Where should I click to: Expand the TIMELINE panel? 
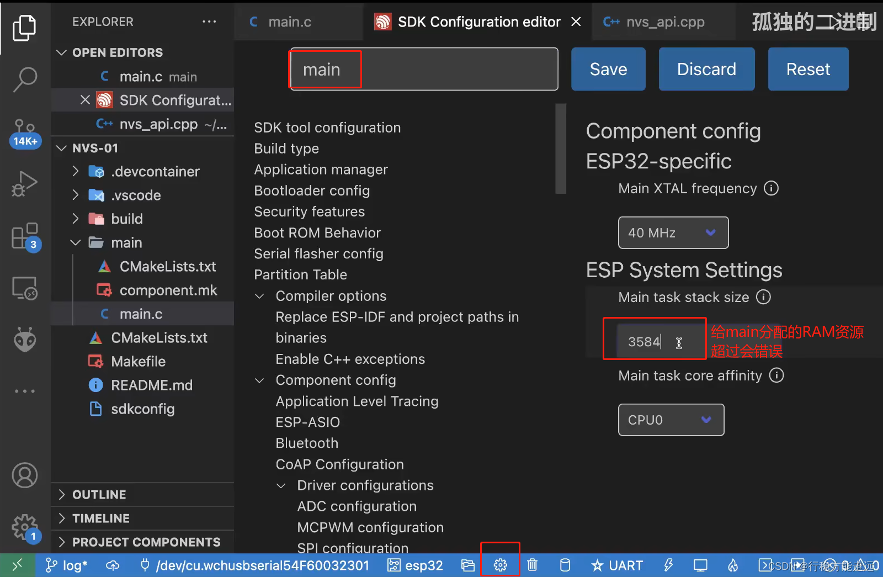click(62, 518)
